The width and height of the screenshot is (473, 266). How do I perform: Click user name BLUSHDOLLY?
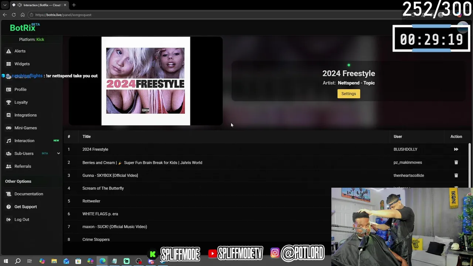pyautogui.click(x=405, y=149)
